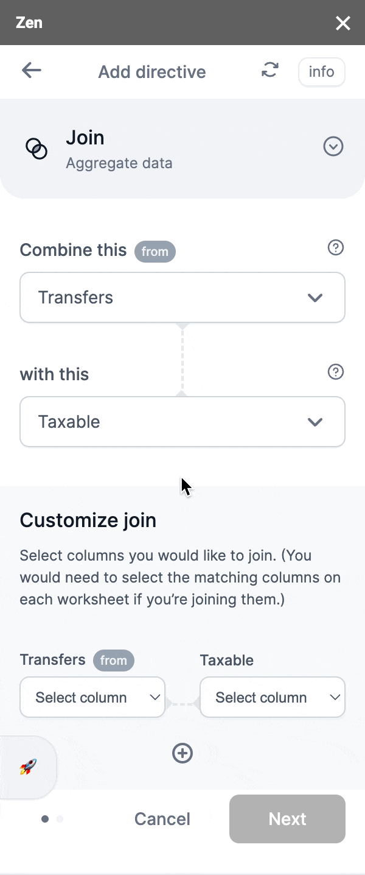This screenshot has height=875, width=365.
Task: Open Taxable Select column dropdown
Action: click(272, 697)
